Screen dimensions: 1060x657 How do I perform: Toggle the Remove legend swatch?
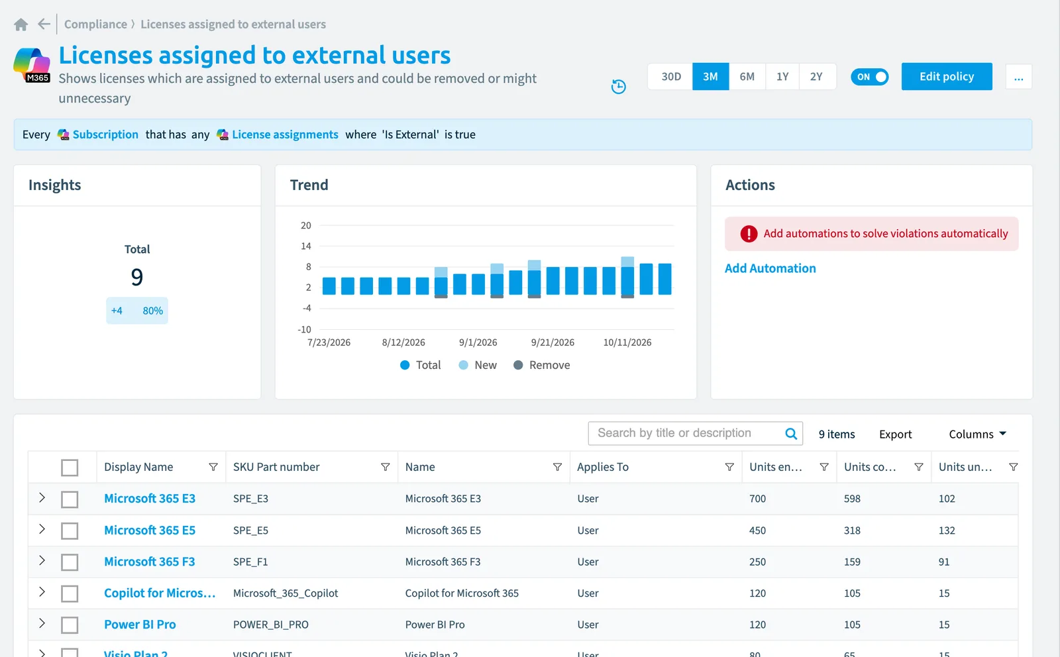518,365
